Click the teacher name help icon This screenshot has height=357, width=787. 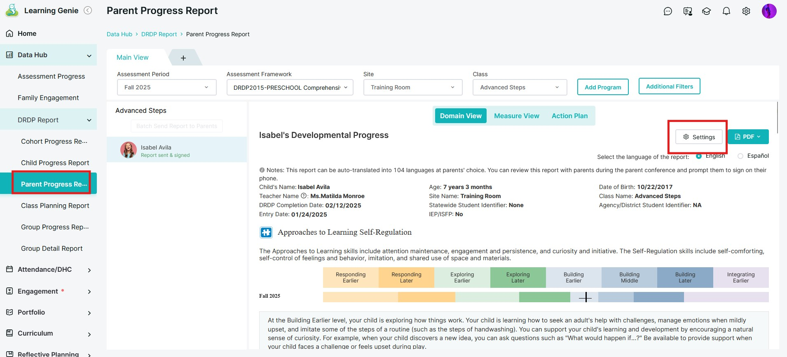tap(304, 196)
